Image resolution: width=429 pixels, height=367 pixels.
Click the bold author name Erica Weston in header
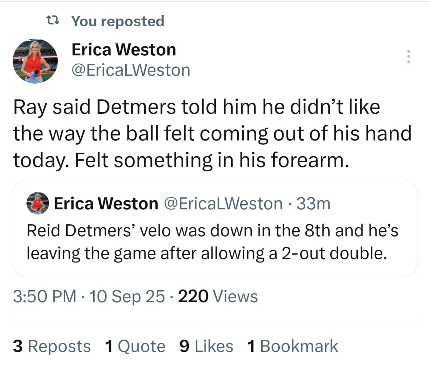coord(124,49)
